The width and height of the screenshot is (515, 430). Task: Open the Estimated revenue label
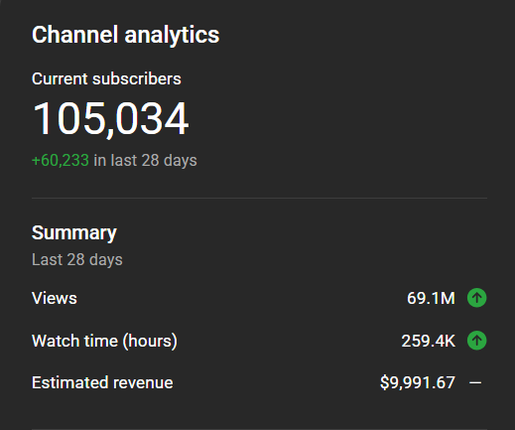click(x=102, y=382)
